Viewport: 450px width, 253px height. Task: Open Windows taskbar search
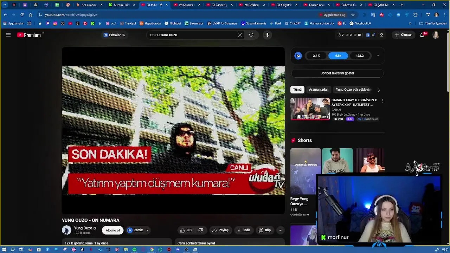tap(13, 249)
